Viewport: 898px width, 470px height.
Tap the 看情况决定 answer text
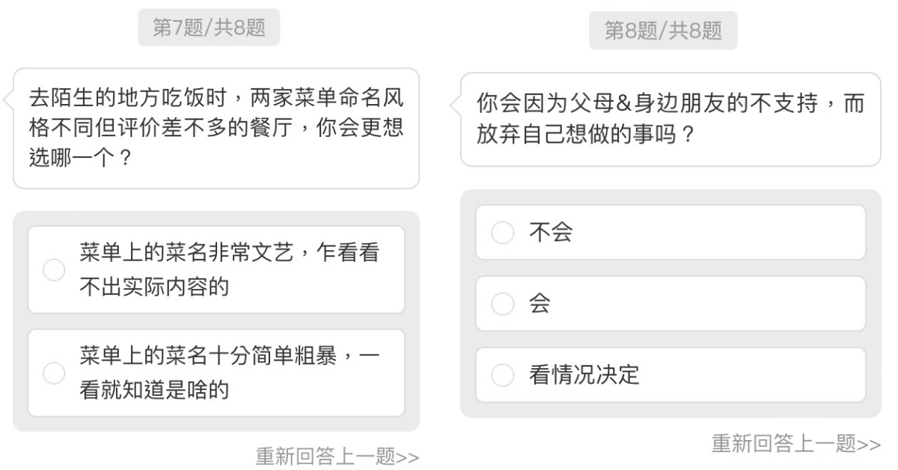584,375
